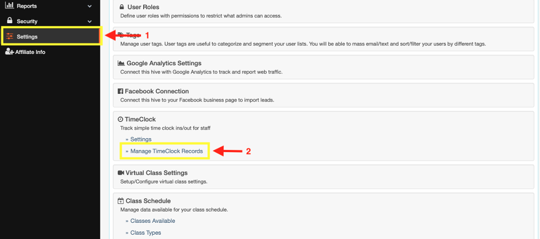Click the Security padlock icon
The height and width of the screenshot is (239, 540).
[9, 21]
